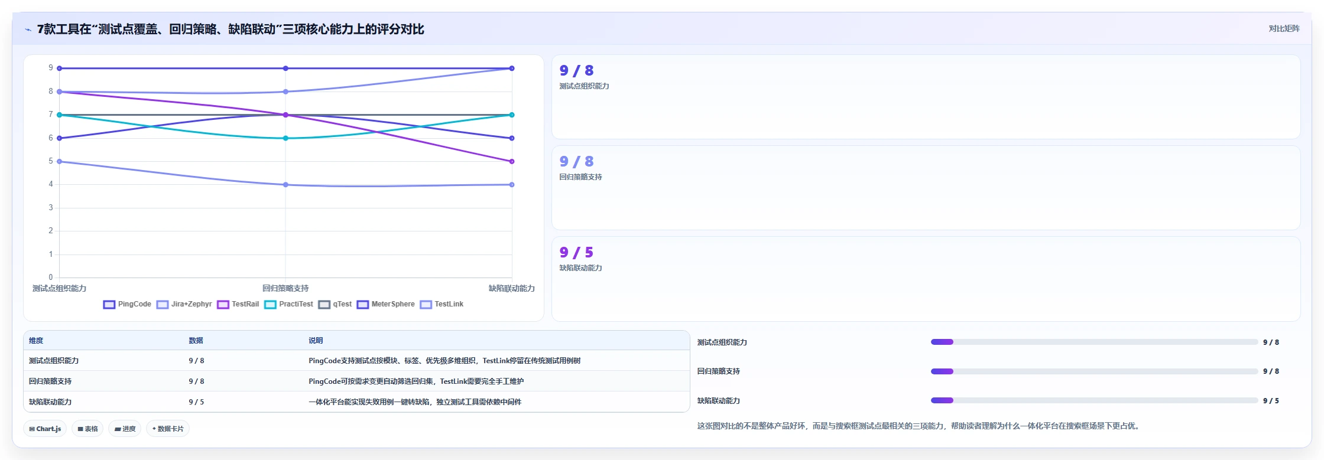The width and height of the screenshot is (1324, 460).
Task: Click the 数据 table column header
Action: point(196,341)
